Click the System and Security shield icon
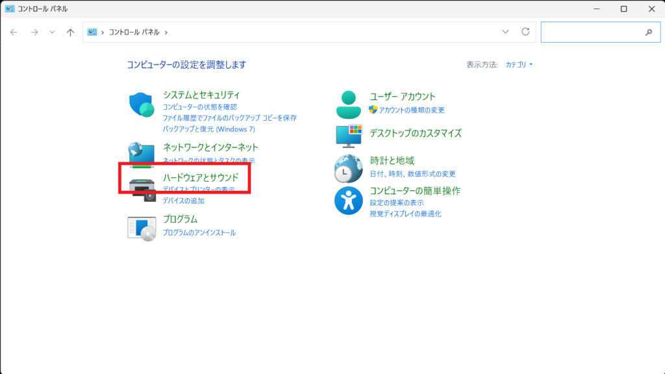The height and width of the screenshot is (374, 665). [141, 105]
